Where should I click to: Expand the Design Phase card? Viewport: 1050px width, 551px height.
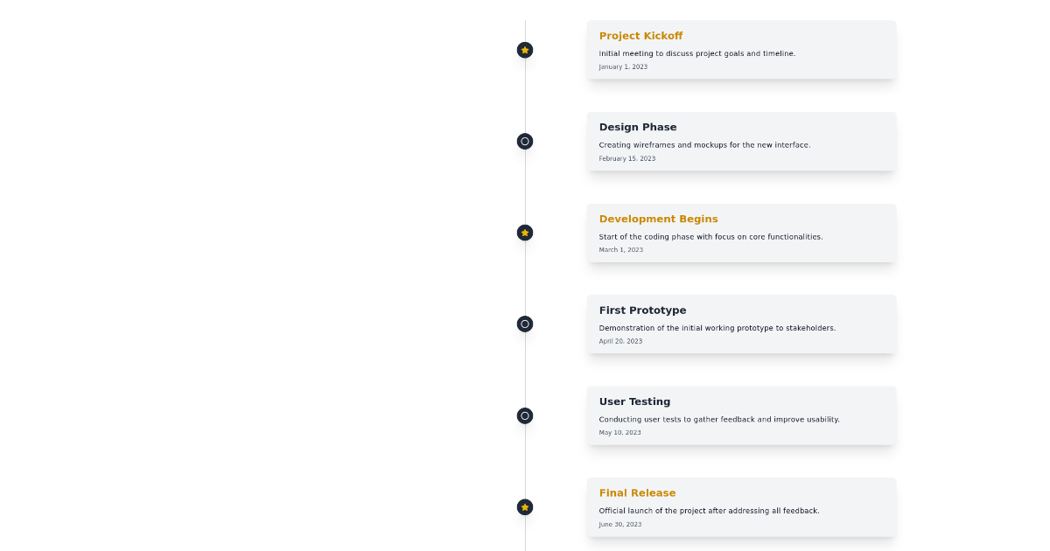[x=741, y=141]
